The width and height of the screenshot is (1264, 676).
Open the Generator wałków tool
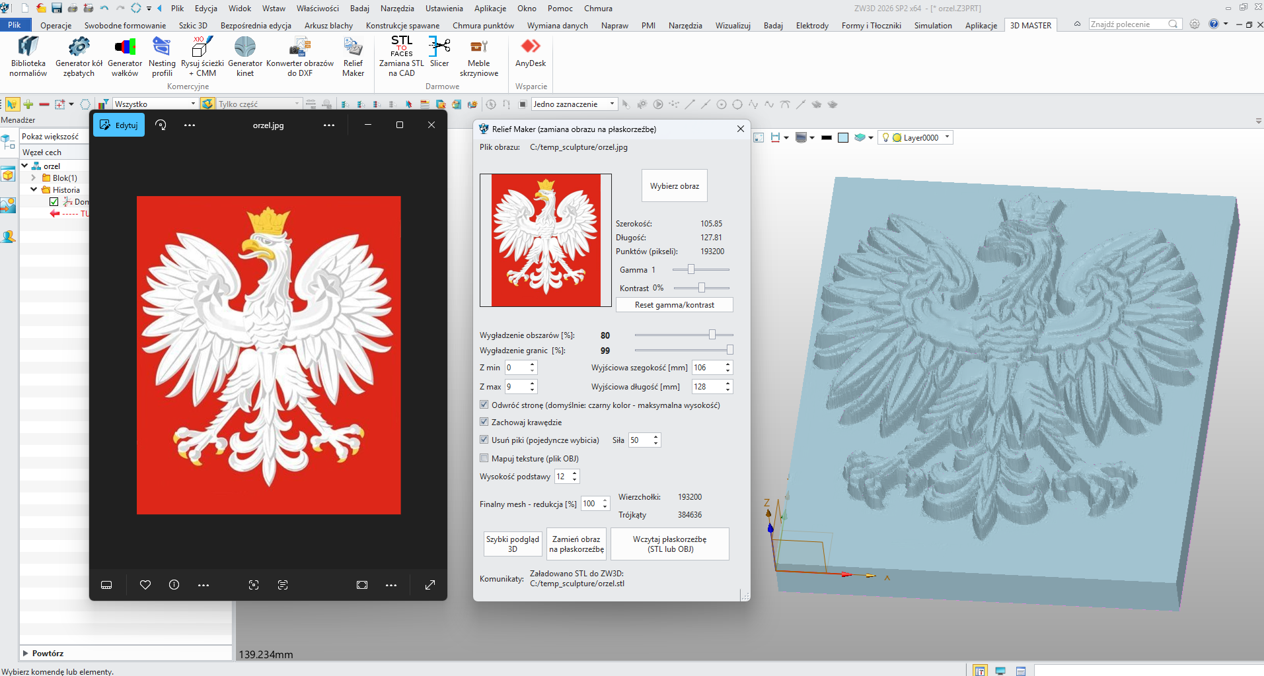125,56
